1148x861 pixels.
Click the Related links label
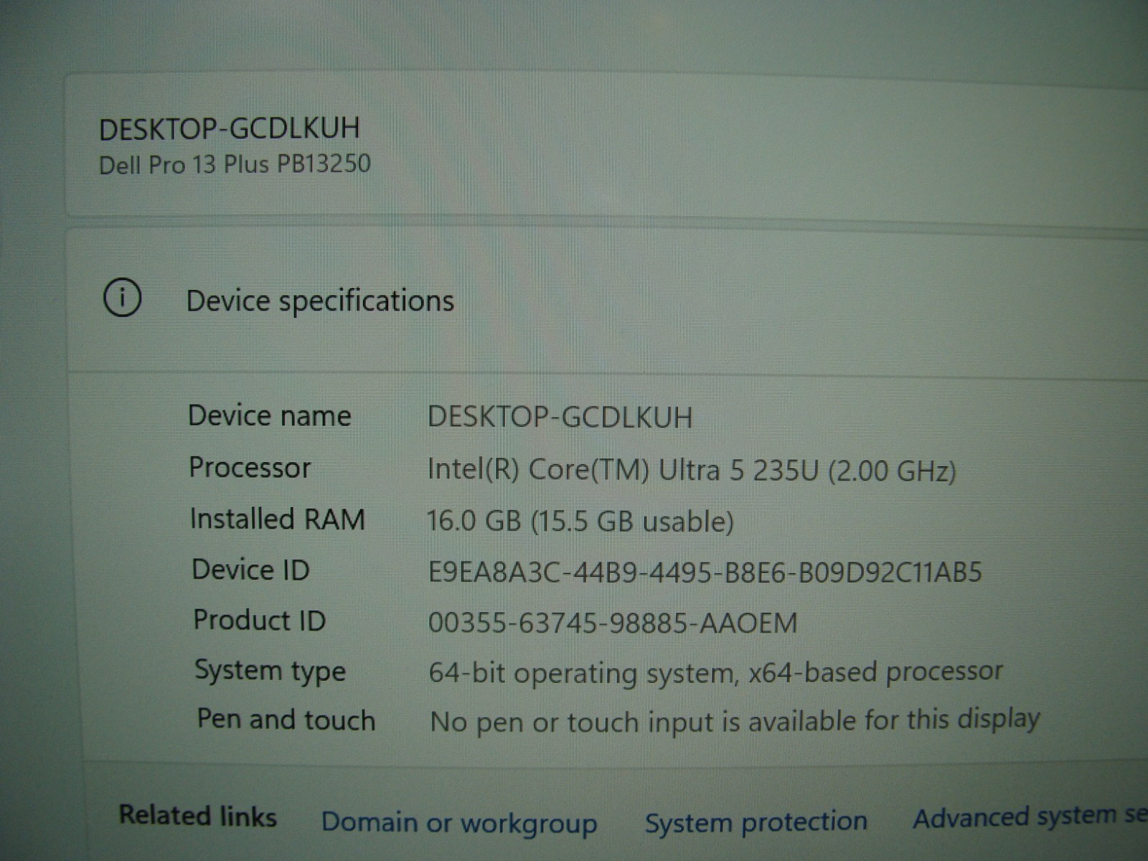click(198, 816)
